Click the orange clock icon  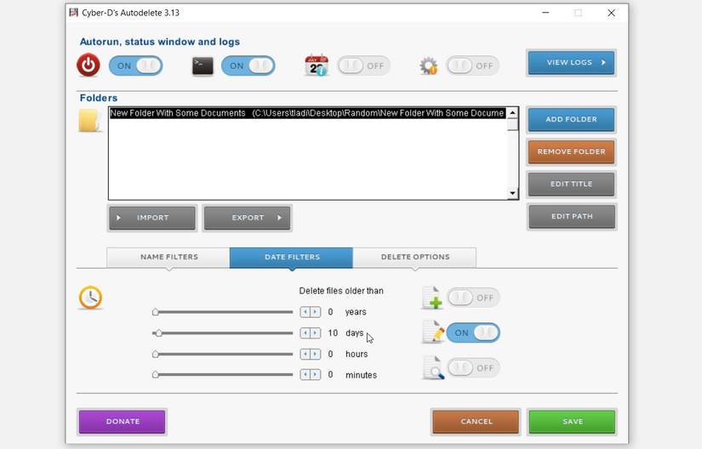pos(90,298)
